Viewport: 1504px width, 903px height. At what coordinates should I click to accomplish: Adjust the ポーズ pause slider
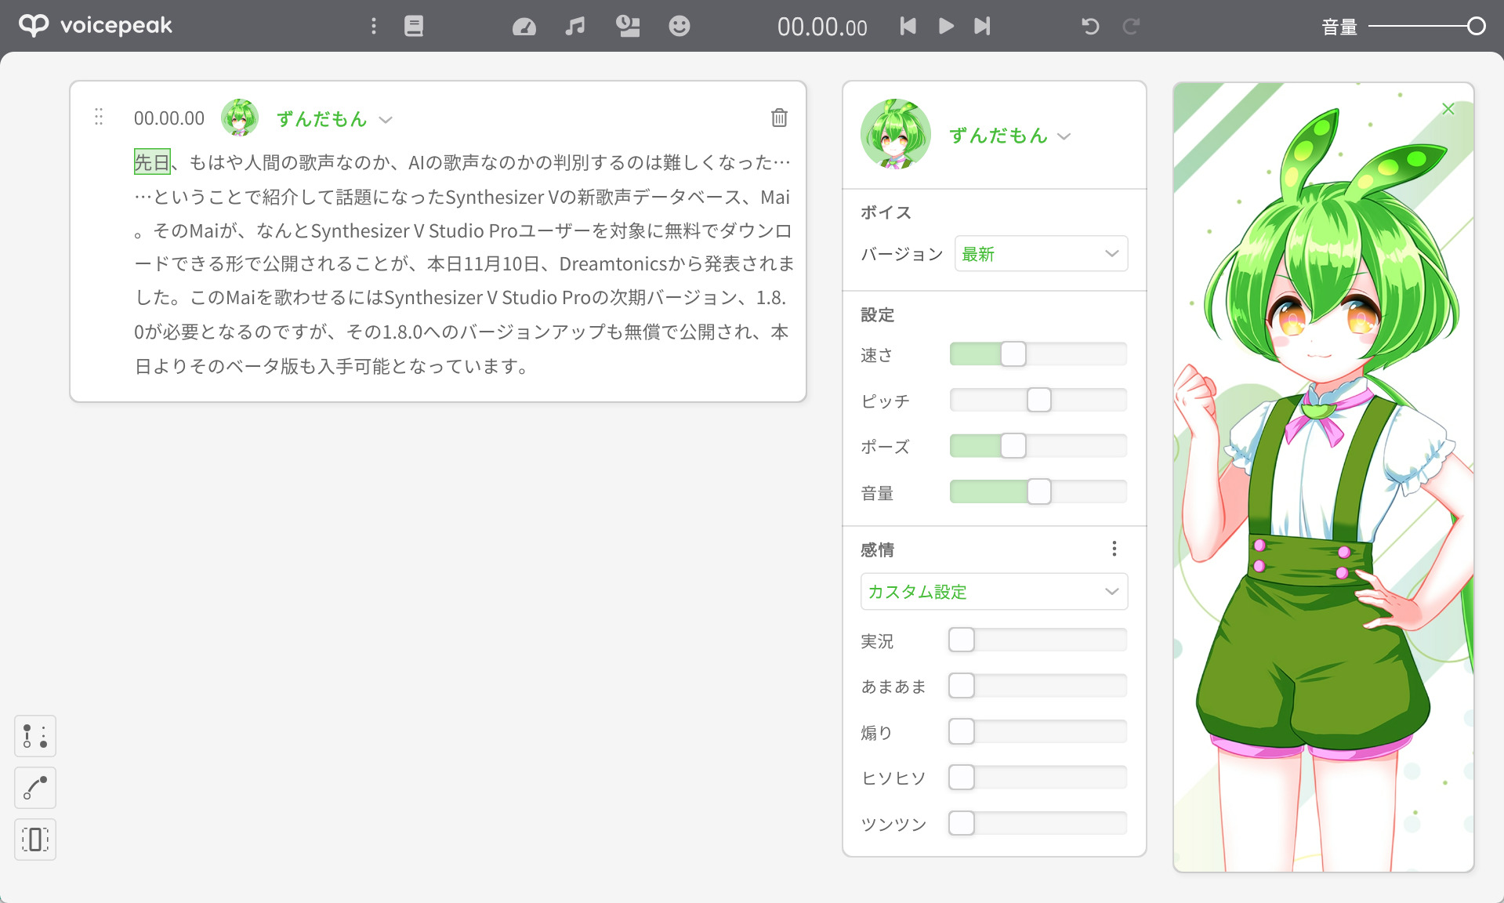coord(1038,446)
